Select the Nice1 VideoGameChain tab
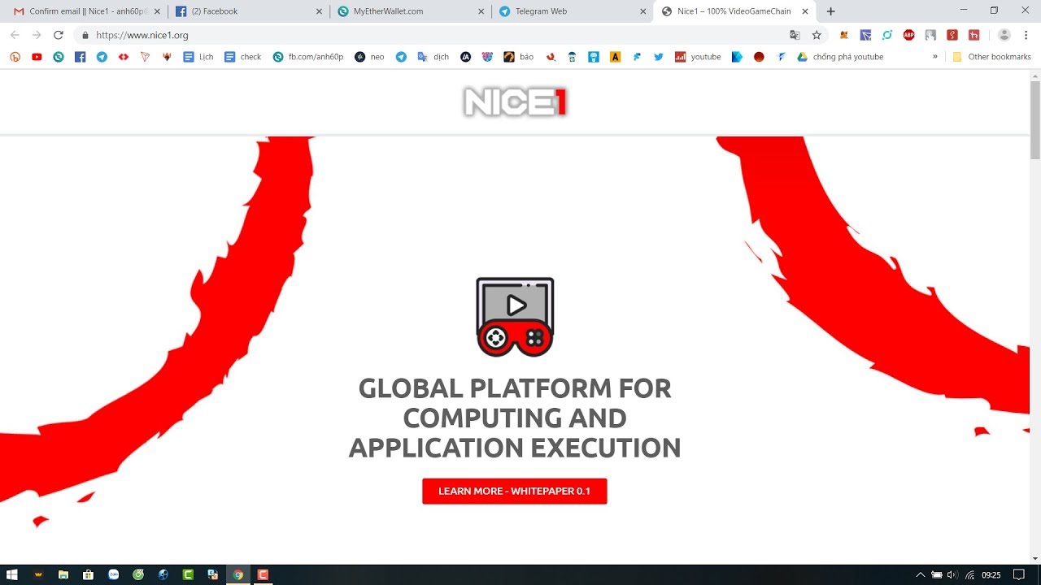The image size is (1041, 585). coord(734,11)
